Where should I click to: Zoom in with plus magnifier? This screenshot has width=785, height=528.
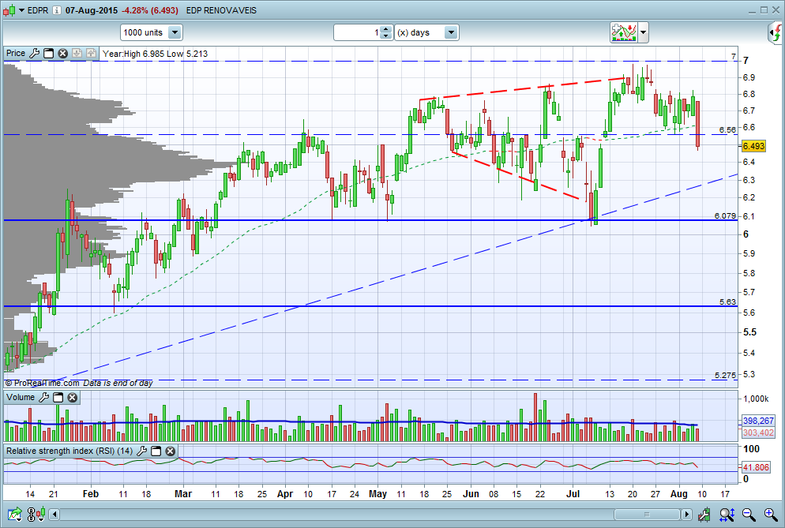[x=771, y=514]
